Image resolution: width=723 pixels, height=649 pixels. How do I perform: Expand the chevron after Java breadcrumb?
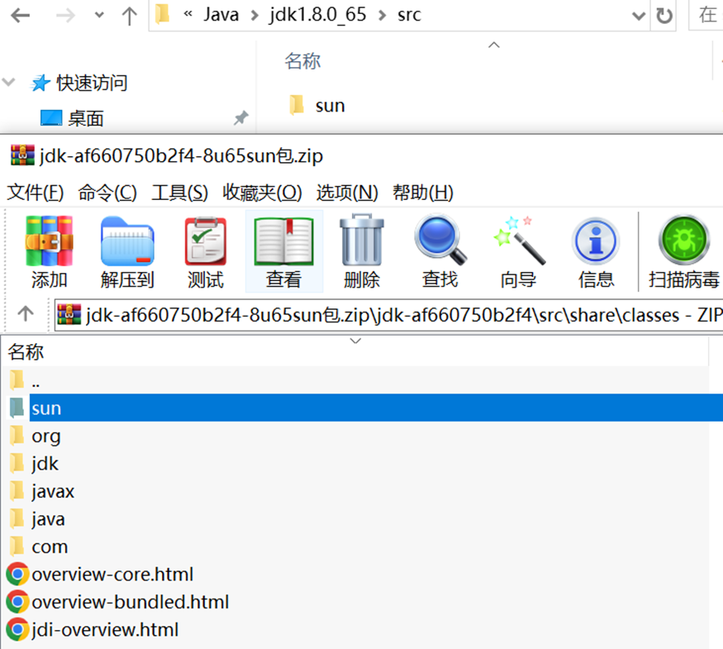254,16
